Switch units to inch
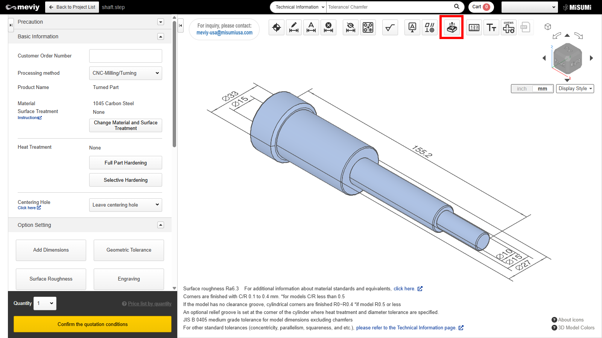602x338 pixels. tap(521, 89)
